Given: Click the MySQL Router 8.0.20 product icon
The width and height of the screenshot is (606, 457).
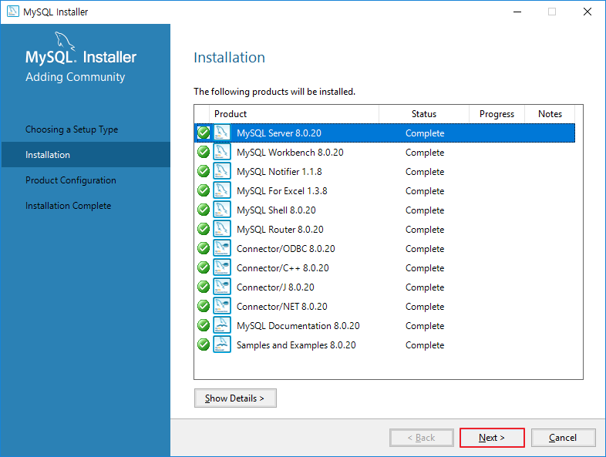Looking at the screenshot, I should (x=222, y=229).
